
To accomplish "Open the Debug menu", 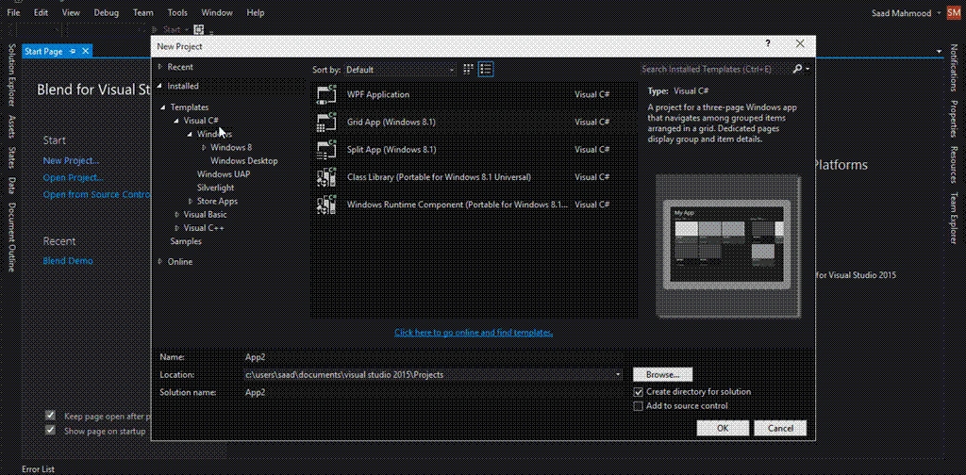I will click(x=106, y=12).
